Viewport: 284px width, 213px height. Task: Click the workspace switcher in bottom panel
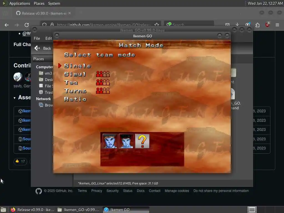[252, 210]
